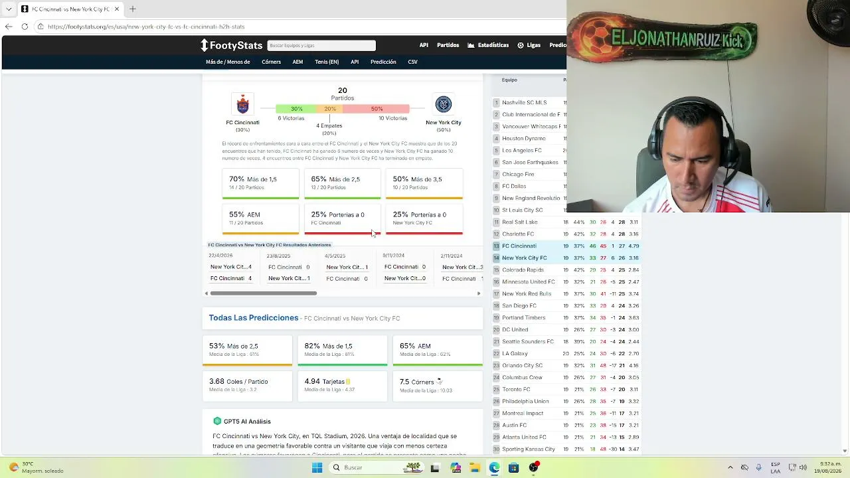Viewport: 850px width, 478px height.
Task: Open Sporting Kansas City in the standings table
Action: pyautogui.click(x=529, y=449)
